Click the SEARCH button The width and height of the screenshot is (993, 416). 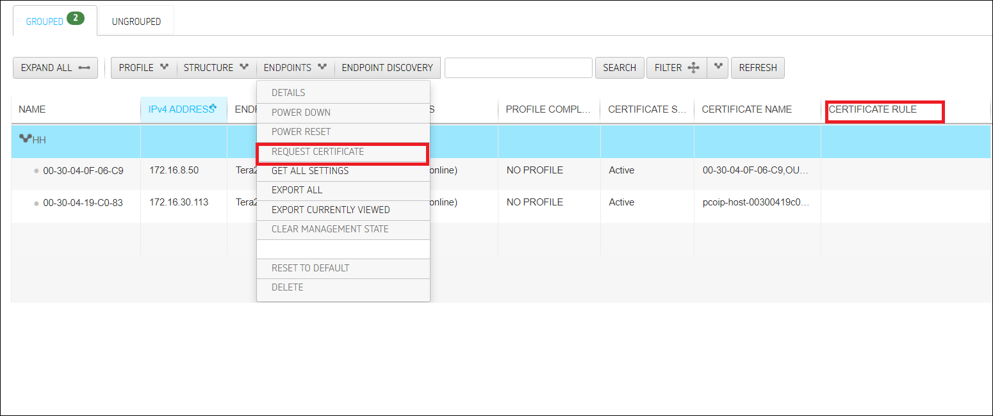[620, 68]
